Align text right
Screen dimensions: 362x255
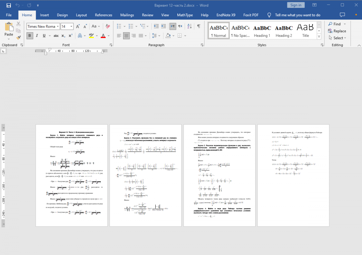click(134, 35)
